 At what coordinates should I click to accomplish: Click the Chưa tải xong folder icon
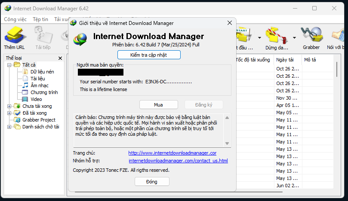(x=17, y=106)
